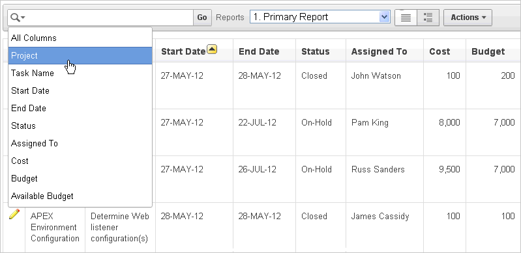The image size is (521, 253).
Task: Click the Assigned To column header
Action: 379,52
